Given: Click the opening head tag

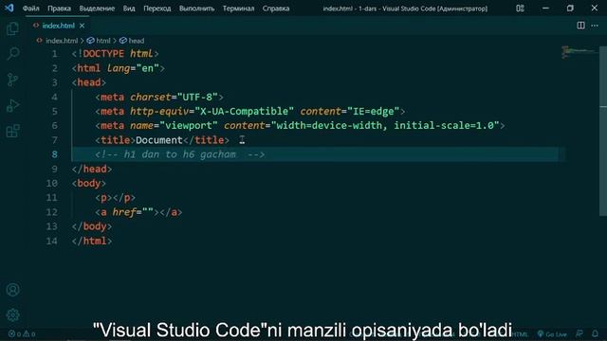Looking at the screenshot, I should (x=88, y=82).
